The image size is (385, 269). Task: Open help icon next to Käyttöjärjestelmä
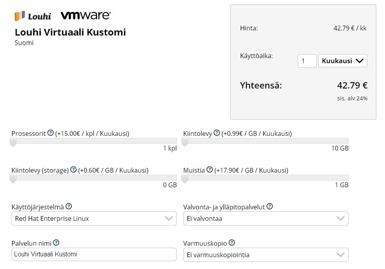69,206
